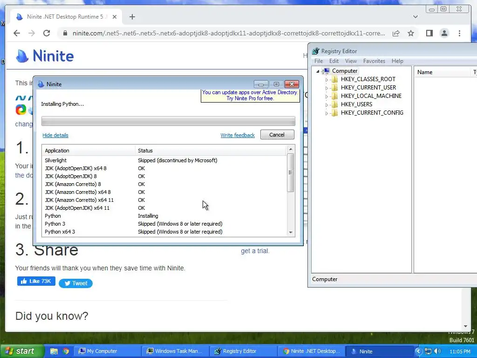Viewport: 477px width, 358px height.
Task: Reload the Ninite page
Action: pos(47,33)
